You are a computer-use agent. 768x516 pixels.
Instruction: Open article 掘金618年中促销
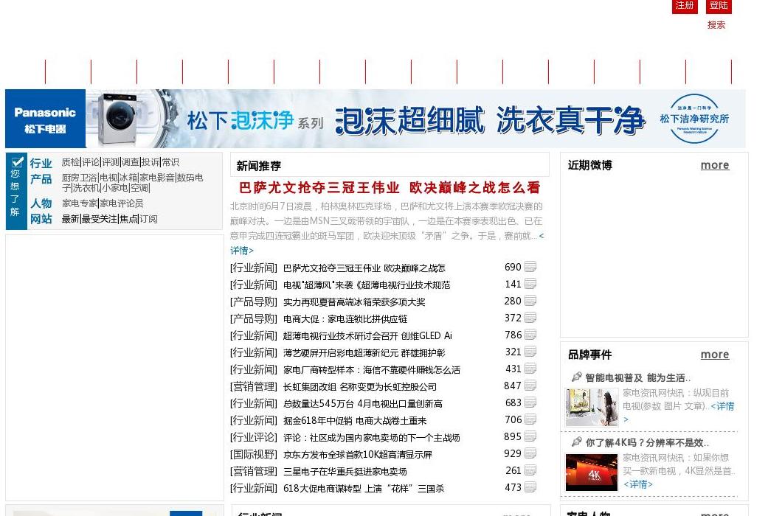click(355, 420)
